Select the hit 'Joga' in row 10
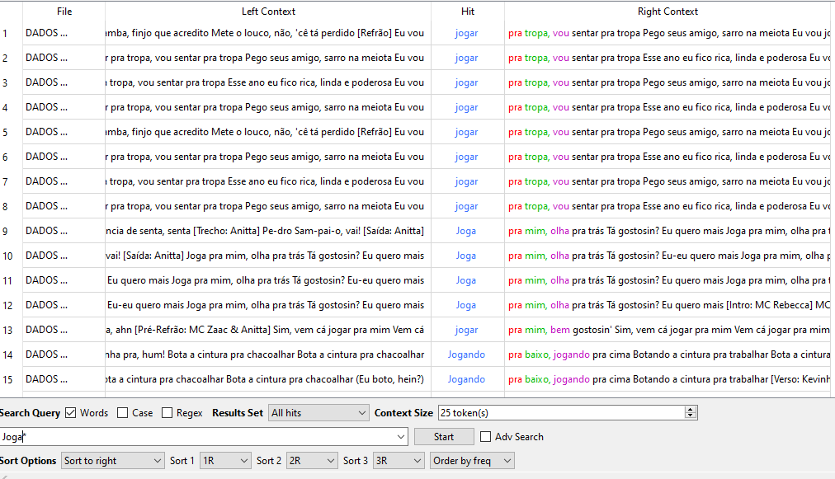The height and width of the screenshot is (479, 835). coord(466,256)
